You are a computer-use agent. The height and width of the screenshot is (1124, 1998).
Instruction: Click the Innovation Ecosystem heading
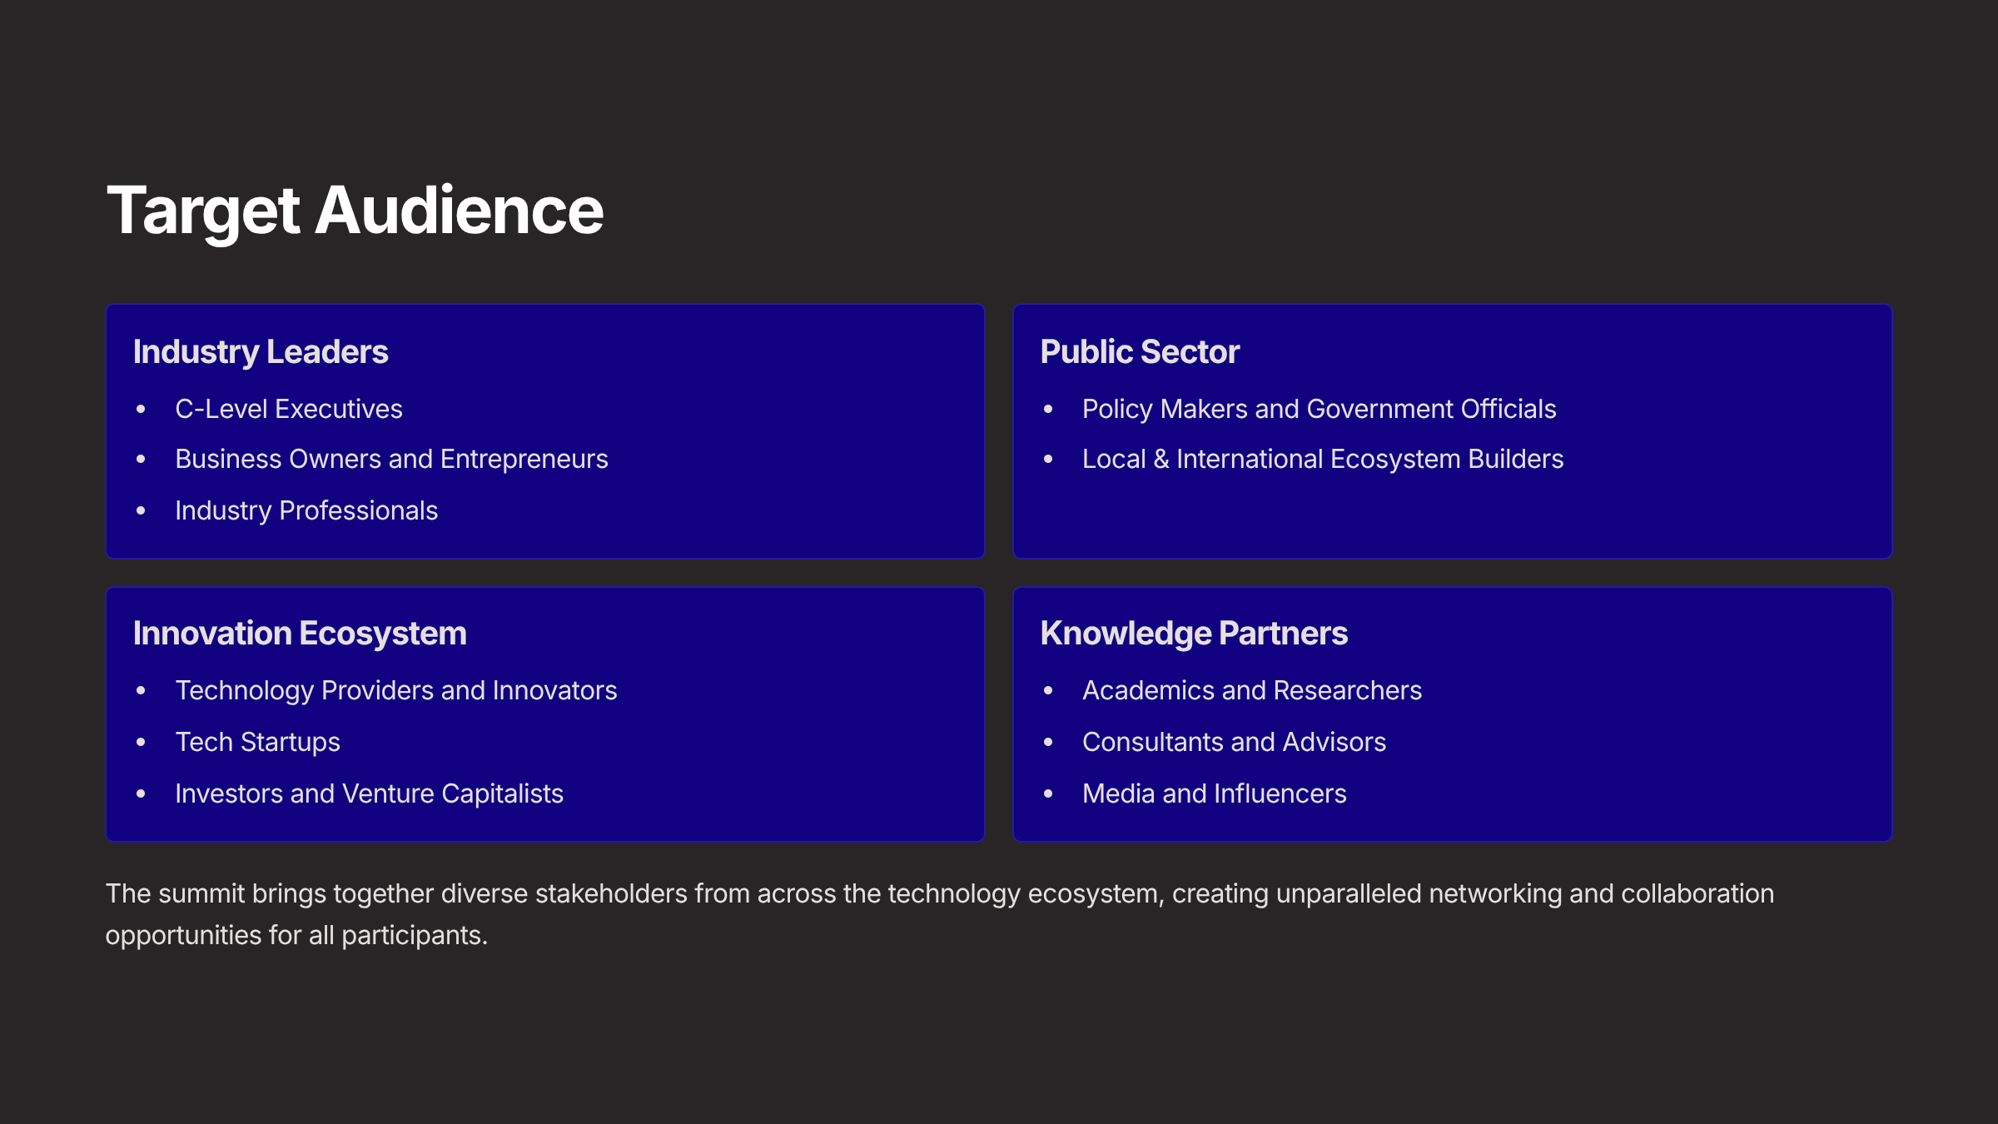click(x=300, y=634)
